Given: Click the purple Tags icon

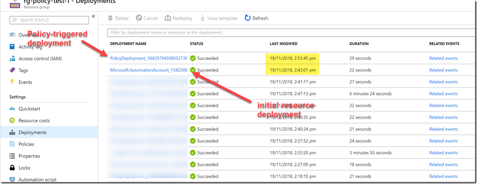Looking at the screenshot, I should pos(12,70).
